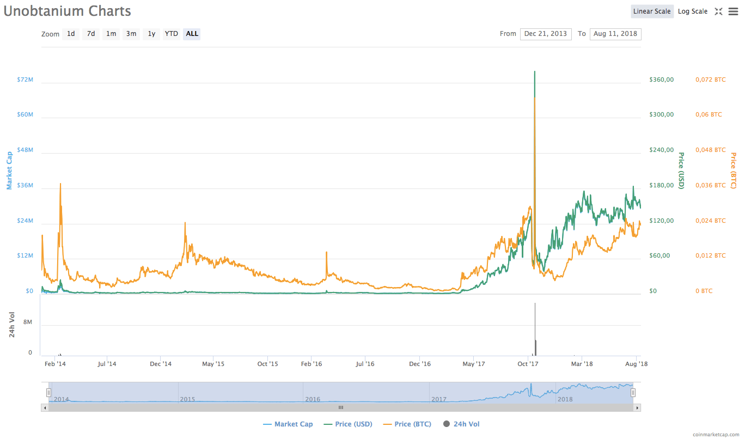Click the $360,00 price axis label
The image size is (745, 439).
(662, 80)
